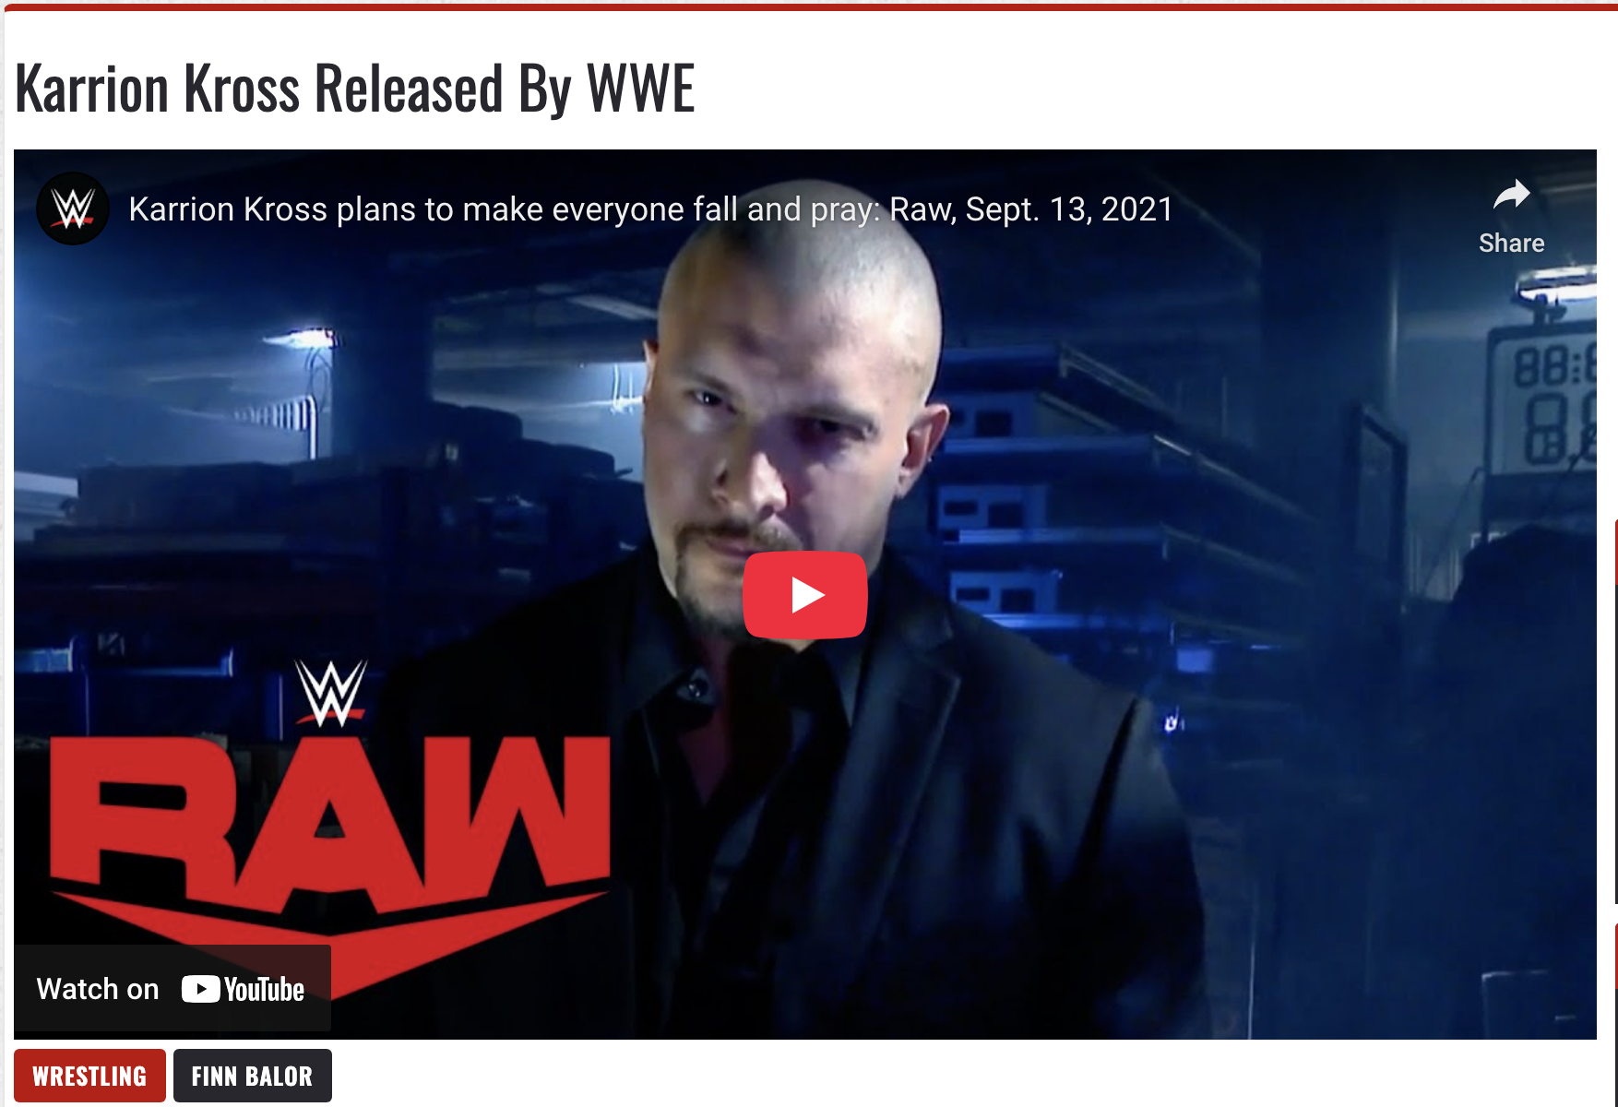Click the YouTube logo in Watch on bar

tap(243, 989)
